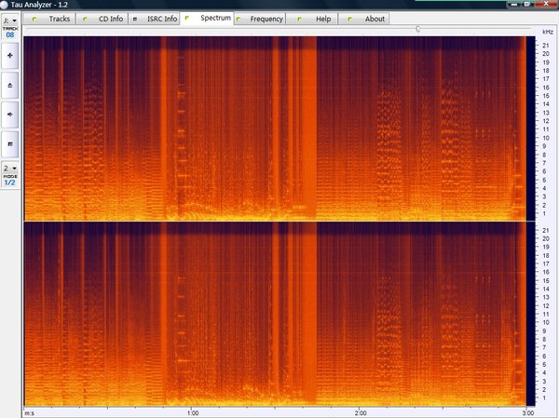Close the Tau Analyzer window
The width and height of the screenshot is (559, 418).
tap(546, 4)
